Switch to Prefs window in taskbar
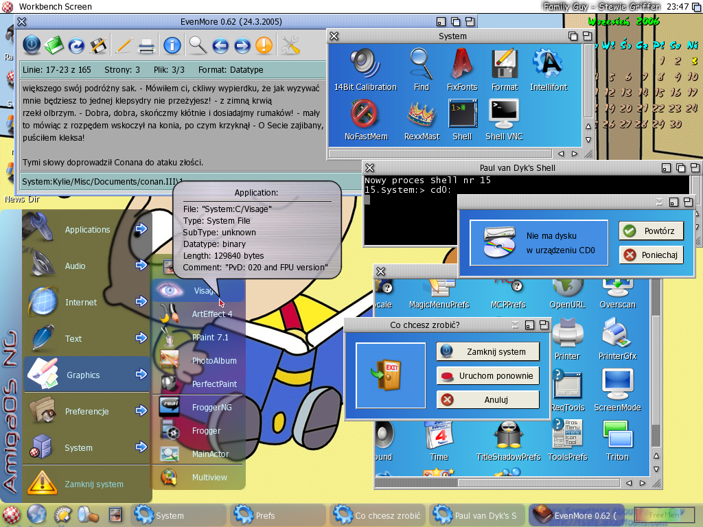703x527 pixels. (x=277, y=515)
